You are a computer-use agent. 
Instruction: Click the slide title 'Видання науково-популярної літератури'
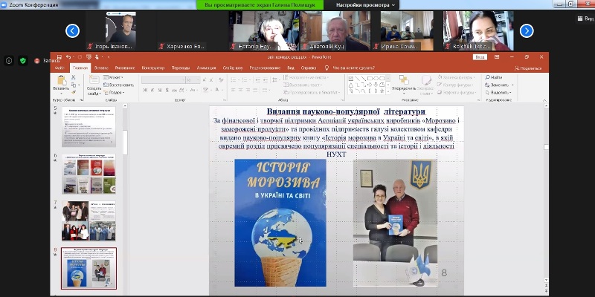(x=346, y=111)
